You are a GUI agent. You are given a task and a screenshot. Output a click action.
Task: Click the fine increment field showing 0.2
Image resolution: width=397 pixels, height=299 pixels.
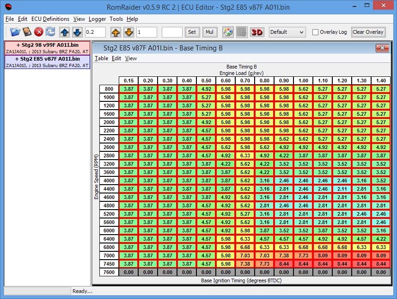(x=95, y=32)
